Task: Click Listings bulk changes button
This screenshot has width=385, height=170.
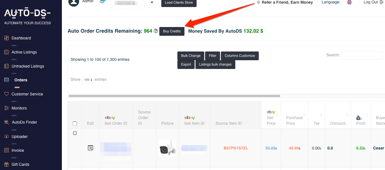Action: tap(215, 64)
